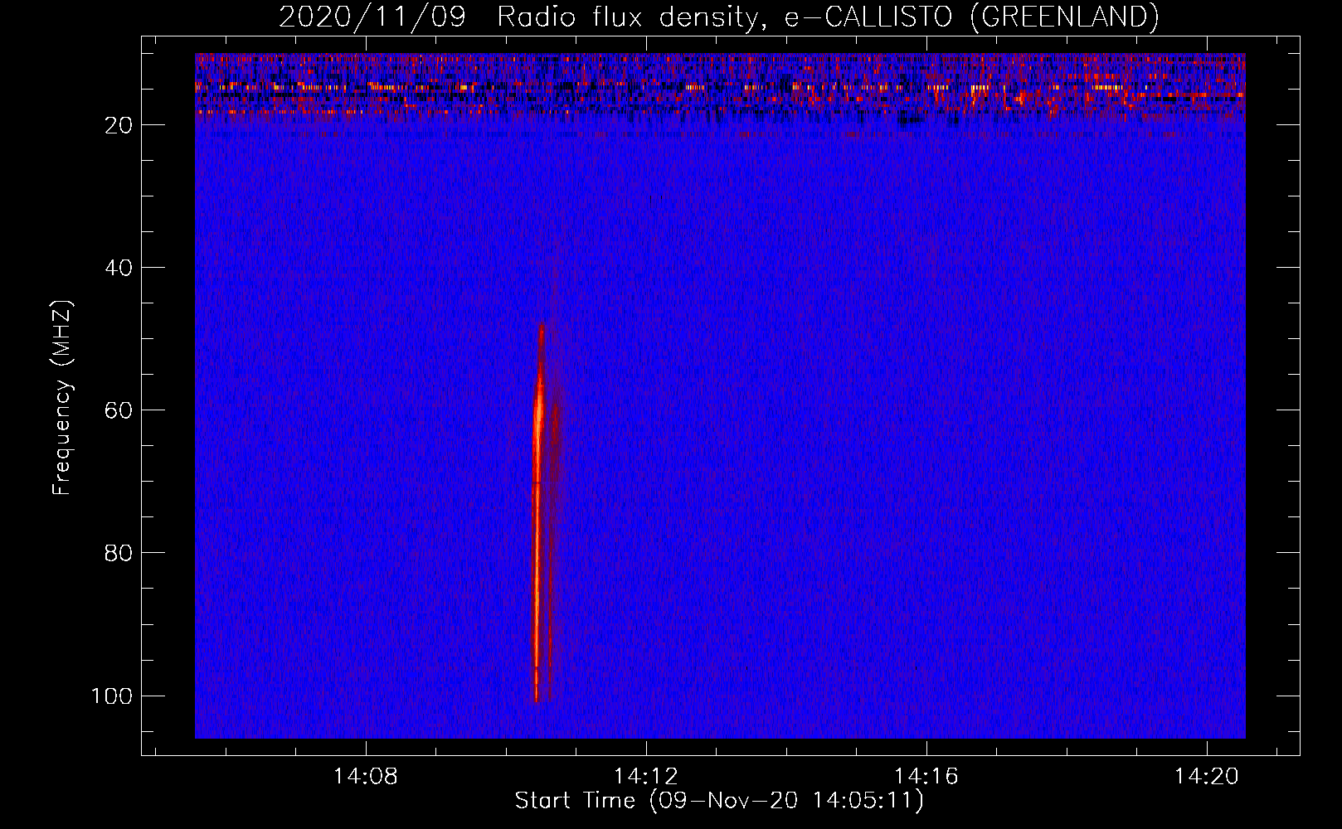
Task: Click "Radio flux density" in the title
Action: [x=629, y=17]
